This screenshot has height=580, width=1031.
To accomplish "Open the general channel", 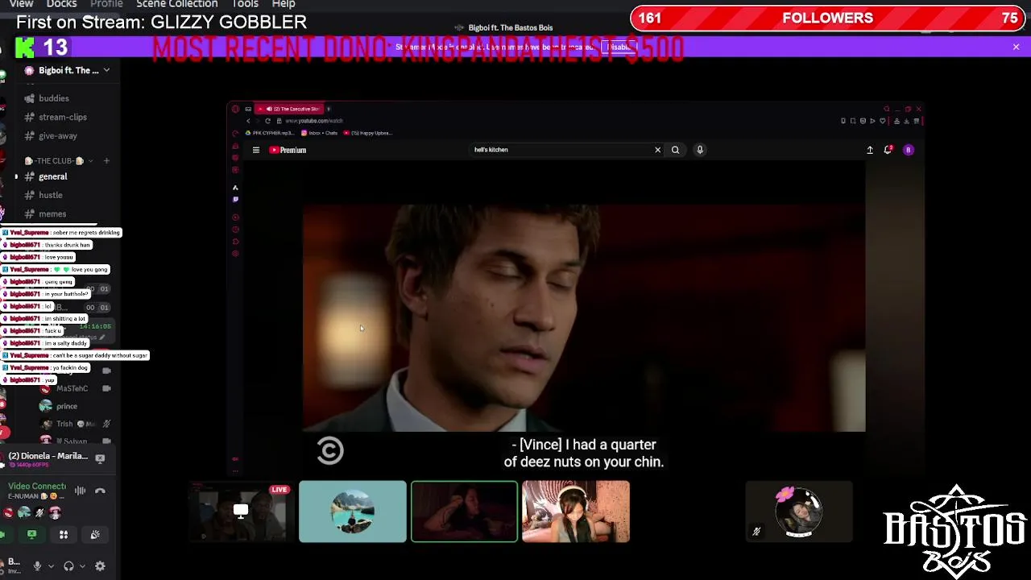I will [x=53, y=176].
